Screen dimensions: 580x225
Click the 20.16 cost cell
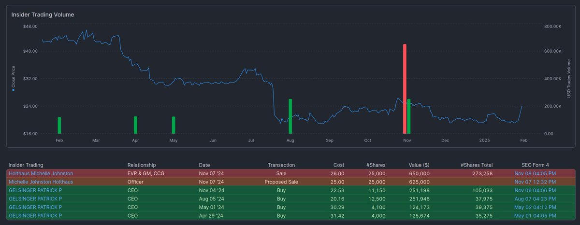tap(338, 199)
